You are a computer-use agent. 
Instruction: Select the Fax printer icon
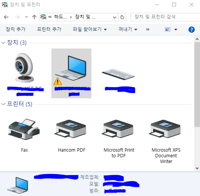pyautogui.click(x=24, y=129)
